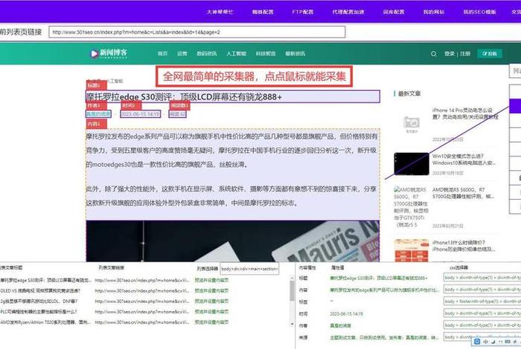The width and height of the screenshot is (521, 349).
Task: Open the 代理配置加速 menu item
Action: [348, 12]
